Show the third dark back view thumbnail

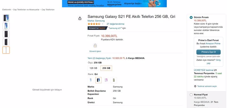(x=6, y=34)
